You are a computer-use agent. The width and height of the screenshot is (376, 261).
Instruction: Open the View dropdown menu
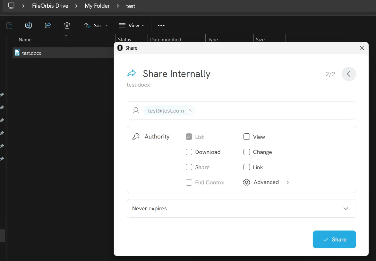[x=132, y=25]
